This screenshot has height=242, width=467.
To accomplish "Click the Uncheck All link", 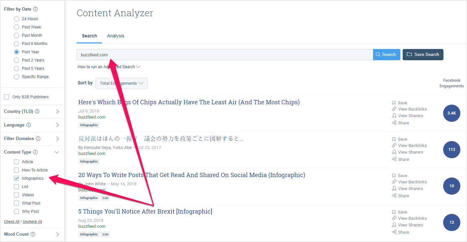I will 33,221.
